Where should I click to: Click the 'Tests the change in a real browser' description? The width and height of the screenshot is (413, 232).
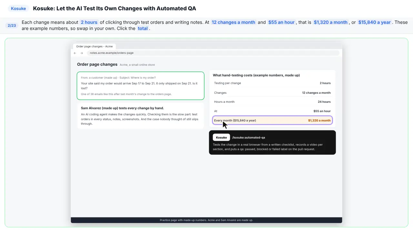pyautogui.click(x=268, y=147)
